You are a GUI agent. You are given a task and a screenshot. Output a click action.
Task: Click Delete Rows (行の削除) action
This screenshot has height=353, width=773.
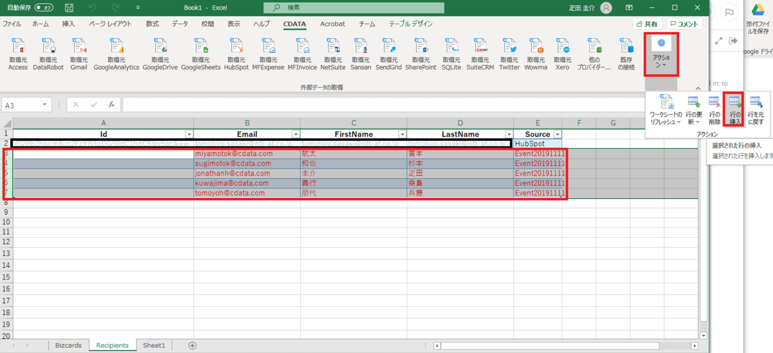click(714, 109)
